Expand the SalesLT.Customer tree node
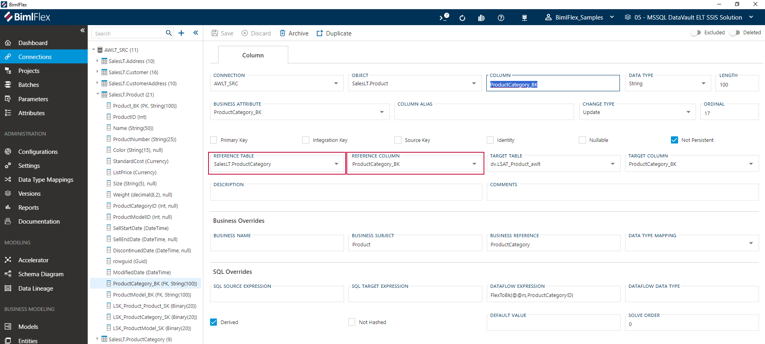 click(x=97, y=72)
